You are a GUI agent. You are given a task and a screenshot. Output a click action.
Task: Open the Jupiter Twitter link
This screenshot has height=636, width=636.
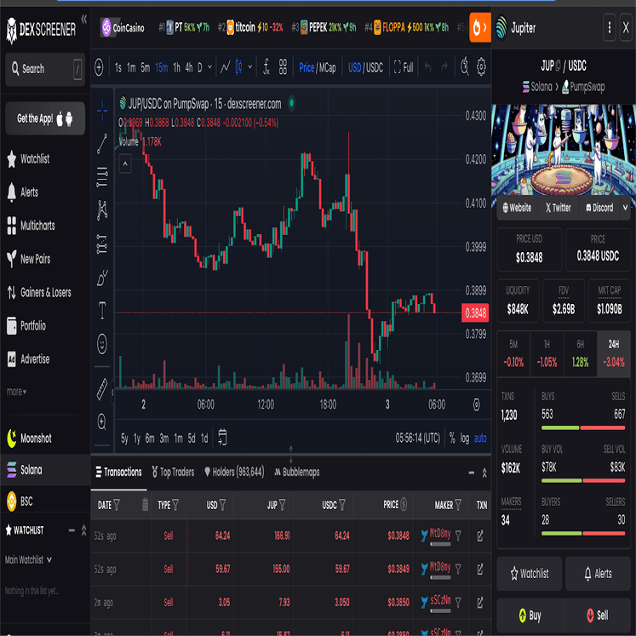[x=559, y=208]
